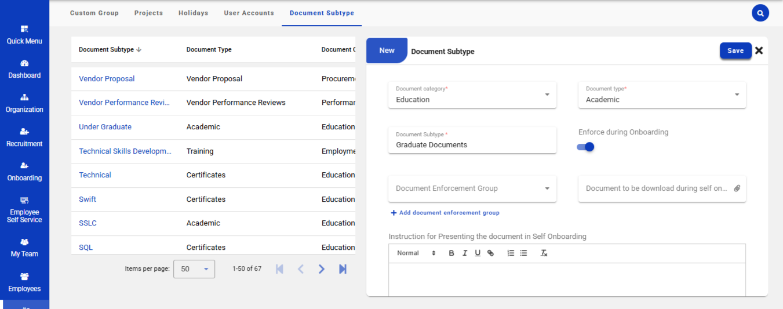Change items per page dropdown
783x309 pixels.
pyautogui.click(x=194, y=269)
